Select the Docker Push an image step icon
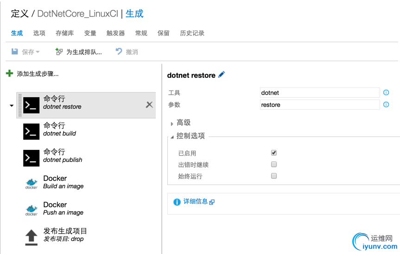The image size is (400, 254). pyautogui.click(x=31, y=211)
